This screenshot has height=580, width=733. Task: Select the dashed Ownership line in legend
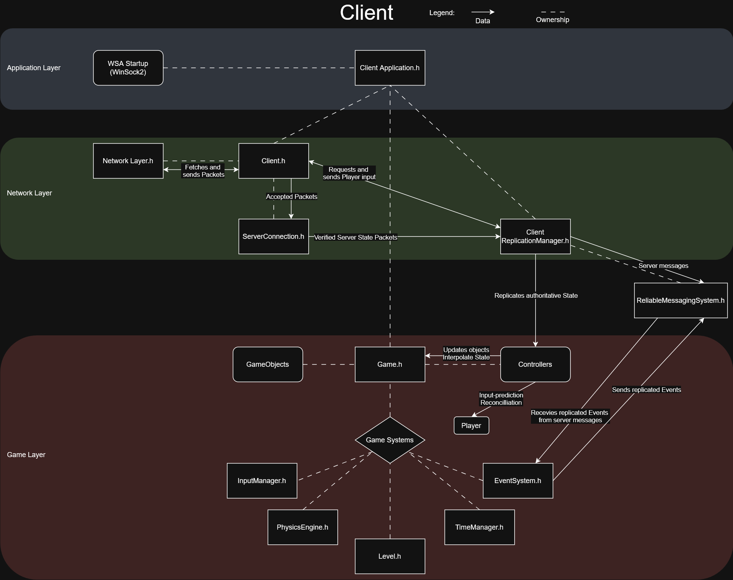[553, 12]
